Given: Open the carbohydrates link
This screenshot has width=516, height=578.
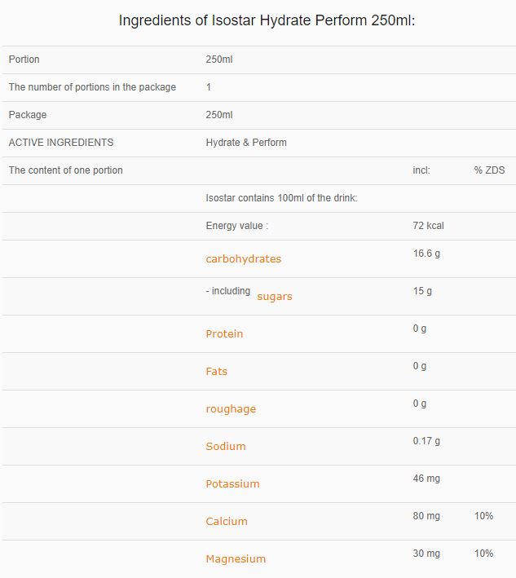Looking at the screenshot, I should point(243,258).
